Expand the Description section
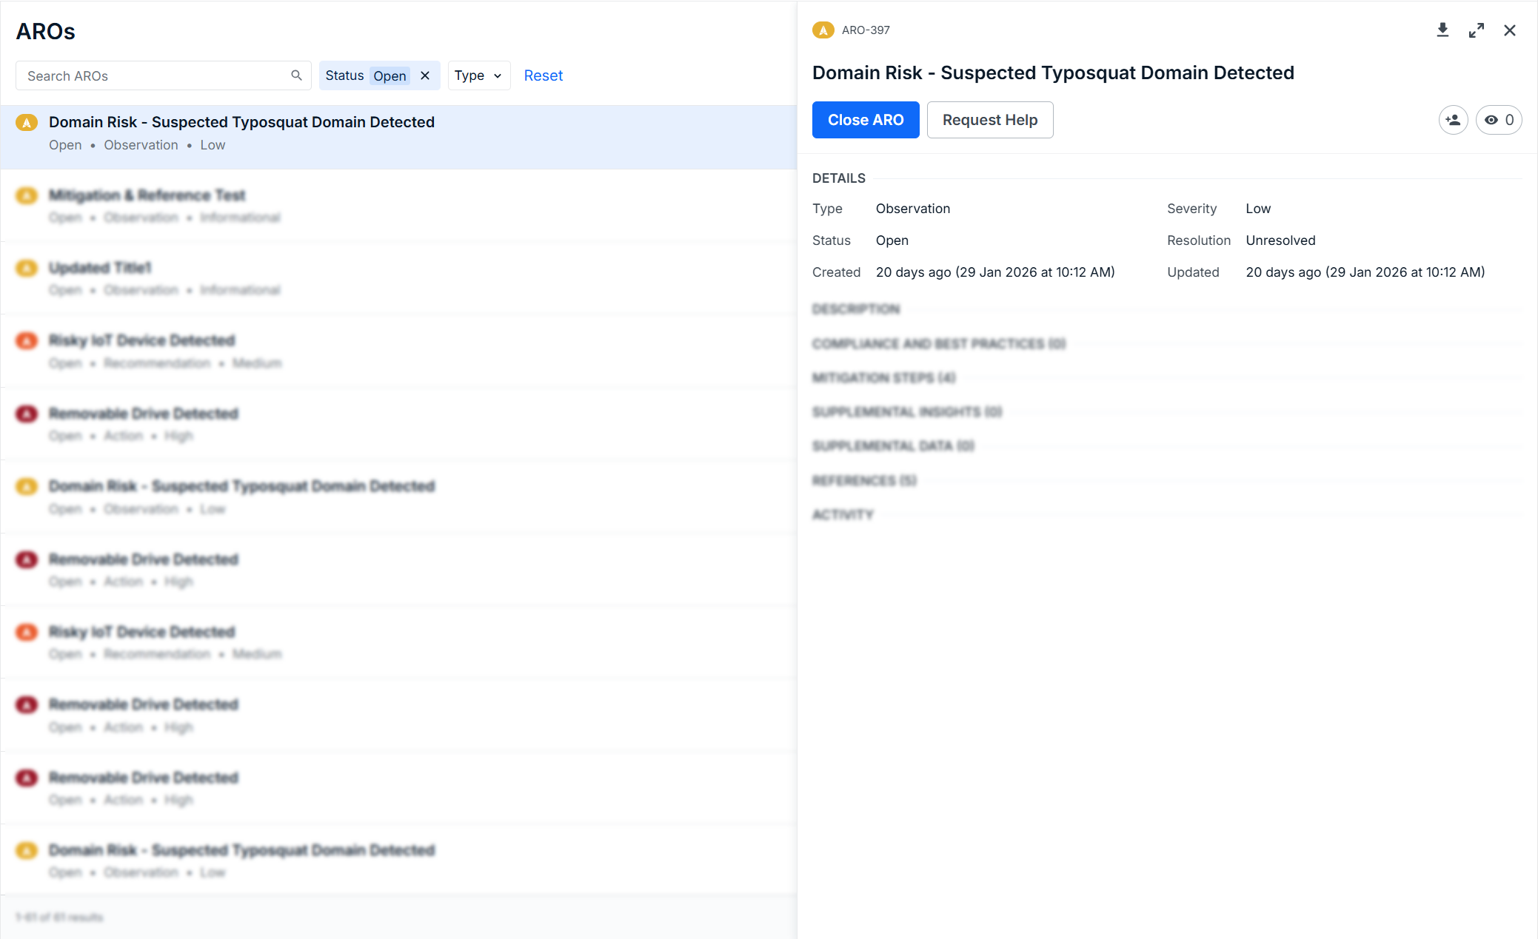 pos(856,309)
